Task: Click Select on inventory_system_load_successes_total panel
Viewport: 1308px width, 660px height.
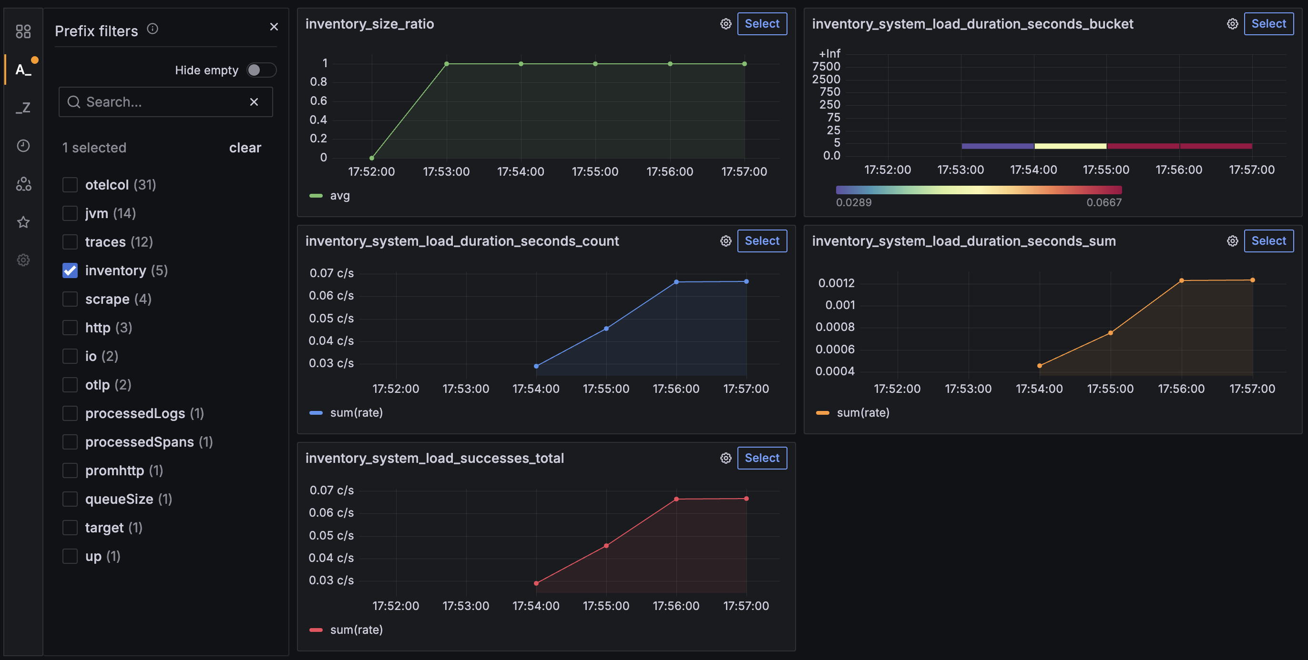Action: (x=762, y=458)
